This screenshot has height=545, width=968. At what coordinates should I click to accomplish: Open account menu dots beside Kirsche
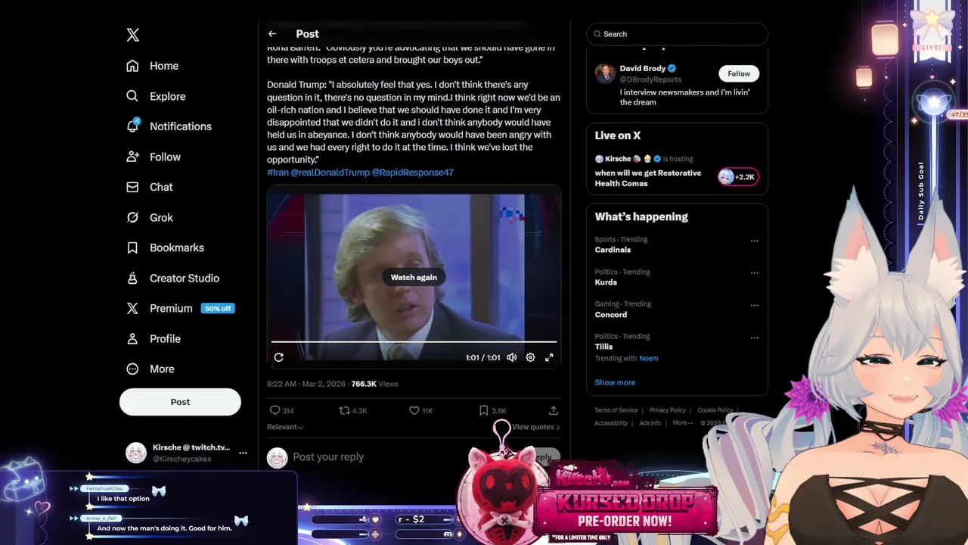point(243,453)
